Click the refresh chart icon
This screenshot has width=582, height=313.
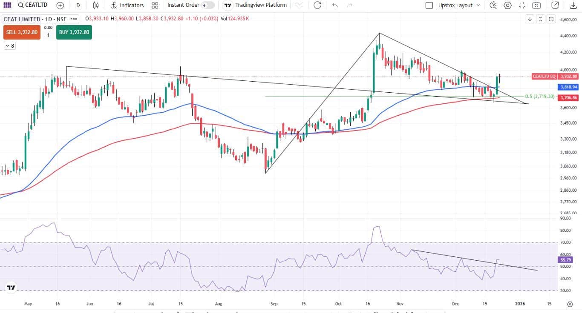tap(317, 6)
